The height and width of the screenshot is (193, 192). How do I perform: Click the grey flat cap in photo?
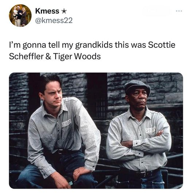pos(137,86)
